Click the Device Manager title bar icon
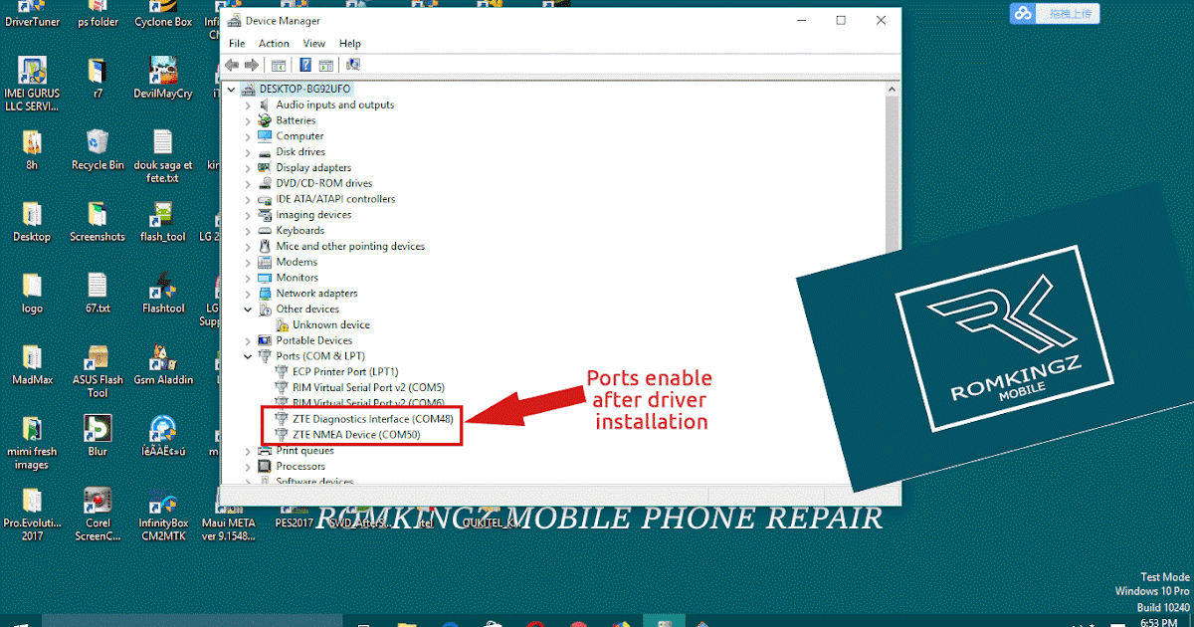This screenshot has height=627, width=1194. [x=235, y=20]
